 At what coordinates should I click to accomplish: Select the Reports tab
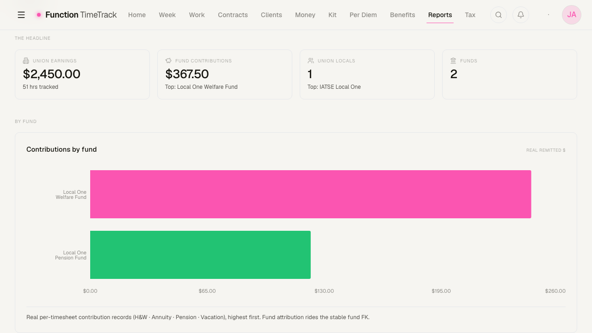pyautogui.click(x=440, y=15)
